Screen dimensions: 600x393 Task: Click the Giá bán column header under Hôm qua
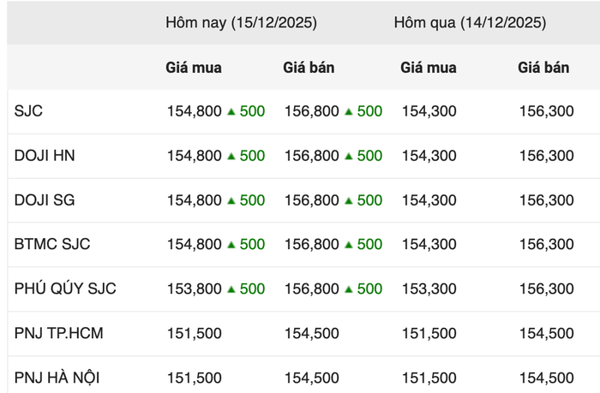click(x=543, y=68)
